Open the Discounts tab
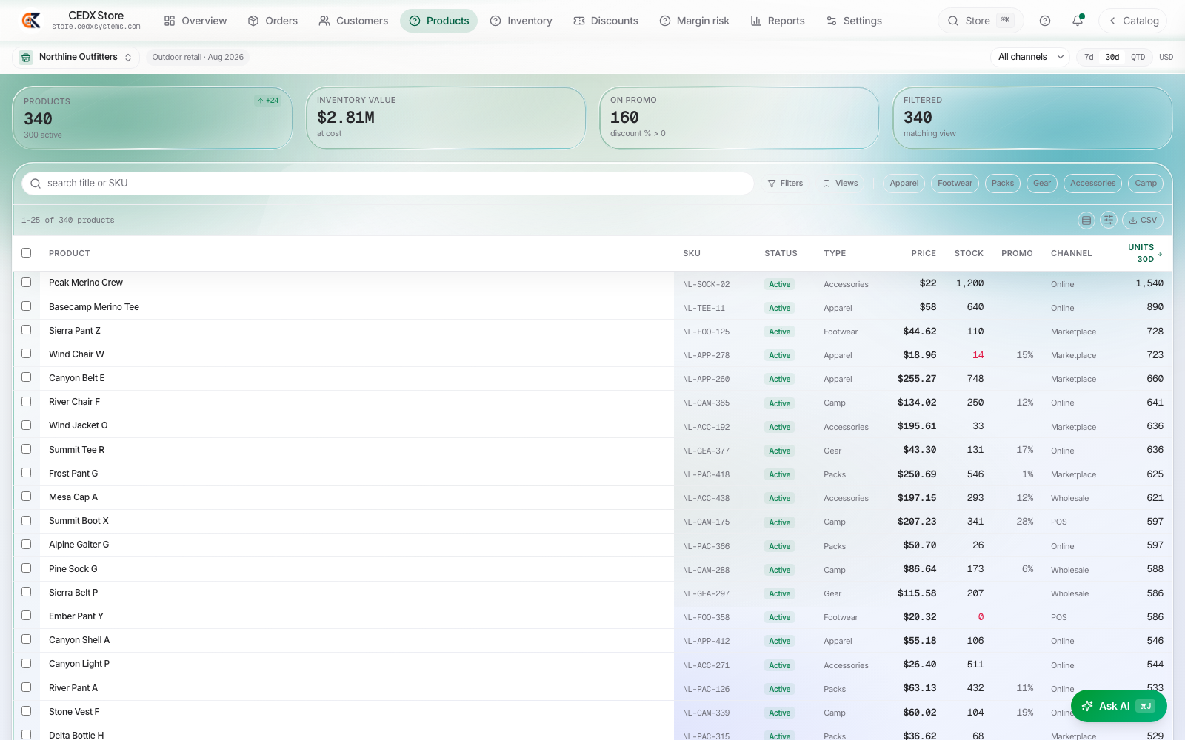 click(x=606, y=21)
